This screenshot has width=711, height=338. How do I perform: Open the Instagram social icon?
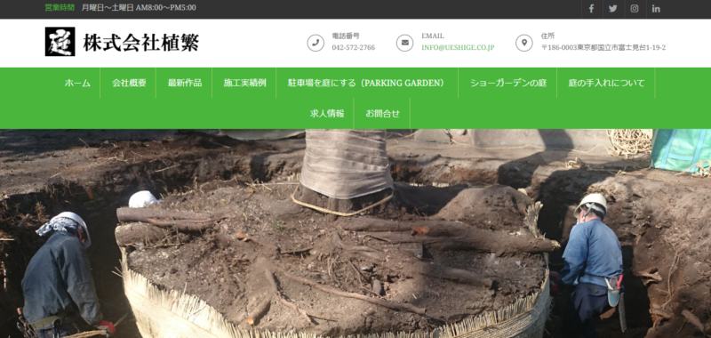pyautogui.click(x=635, y=9)
